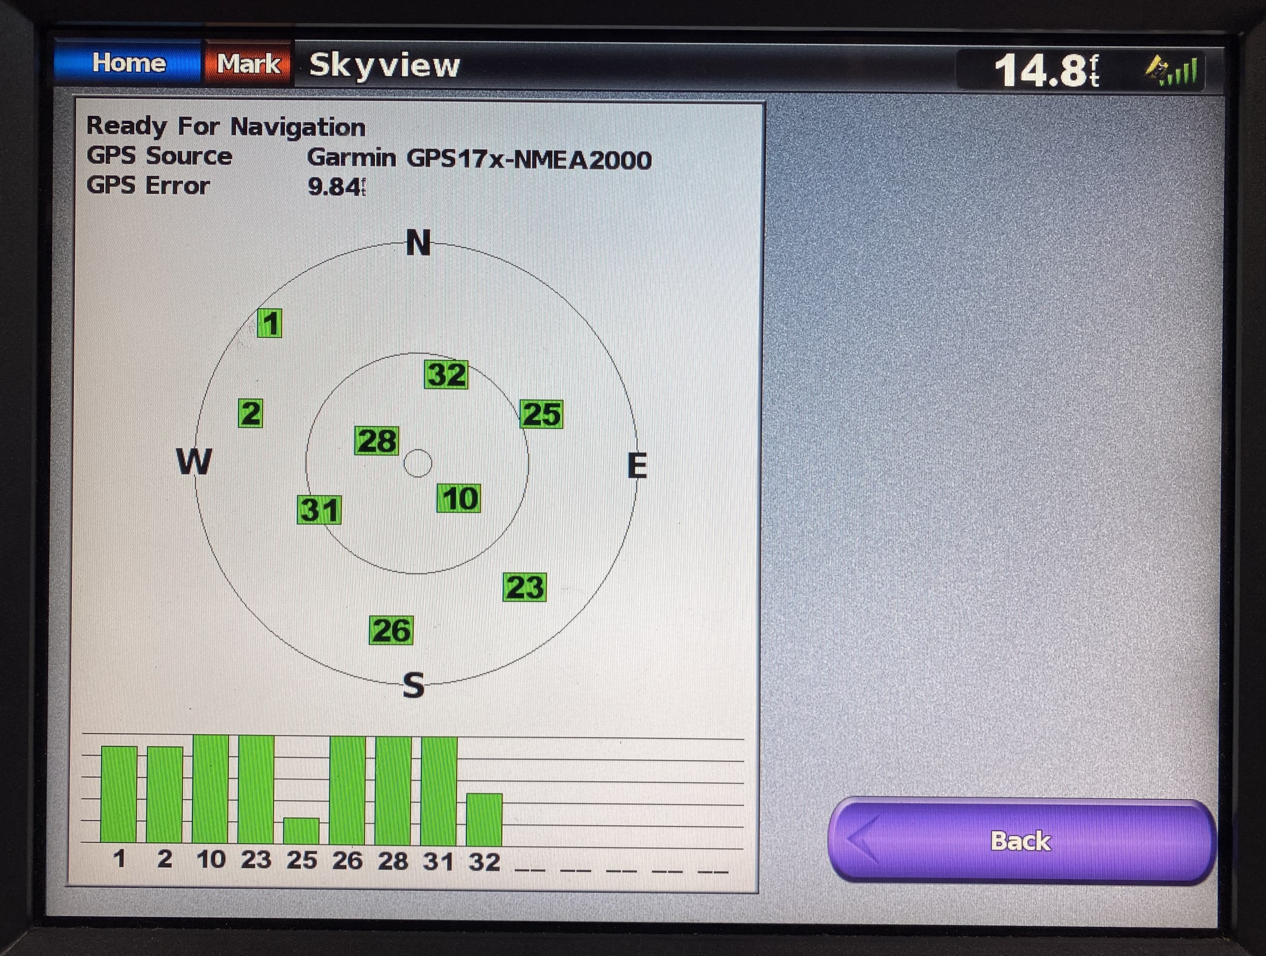Tap the N compass label
The width and height of the screenshot is (1266, 956).
(x=418, y=243)
